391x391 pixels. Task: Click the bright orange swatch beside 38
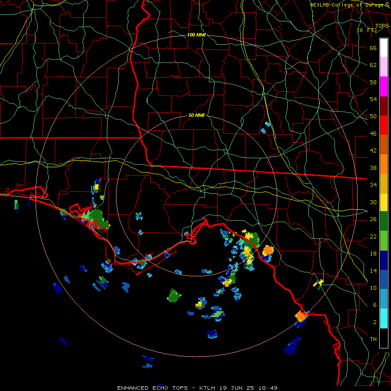coord(384,164)
